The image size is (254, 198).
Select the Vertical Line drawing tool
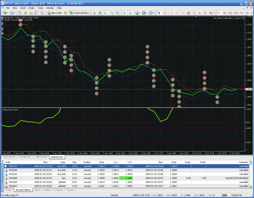172,13
